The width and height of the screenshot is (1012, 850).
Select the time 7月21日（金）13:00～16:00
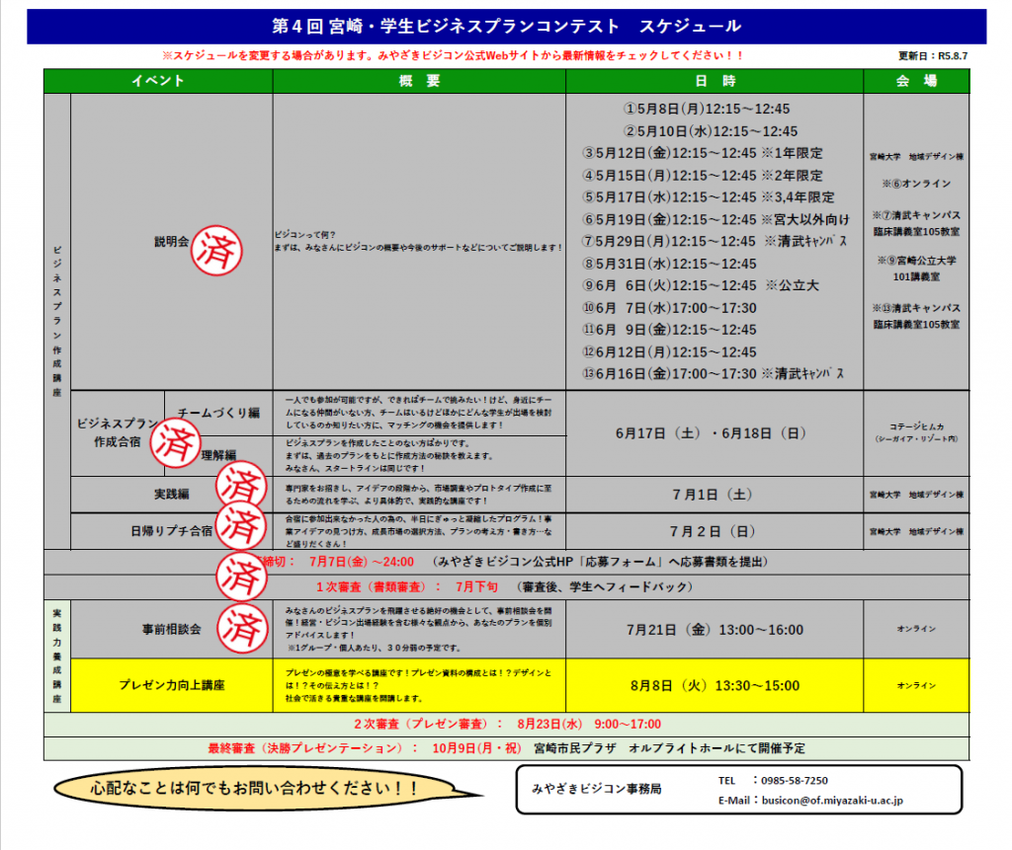[x=715, y=630]
